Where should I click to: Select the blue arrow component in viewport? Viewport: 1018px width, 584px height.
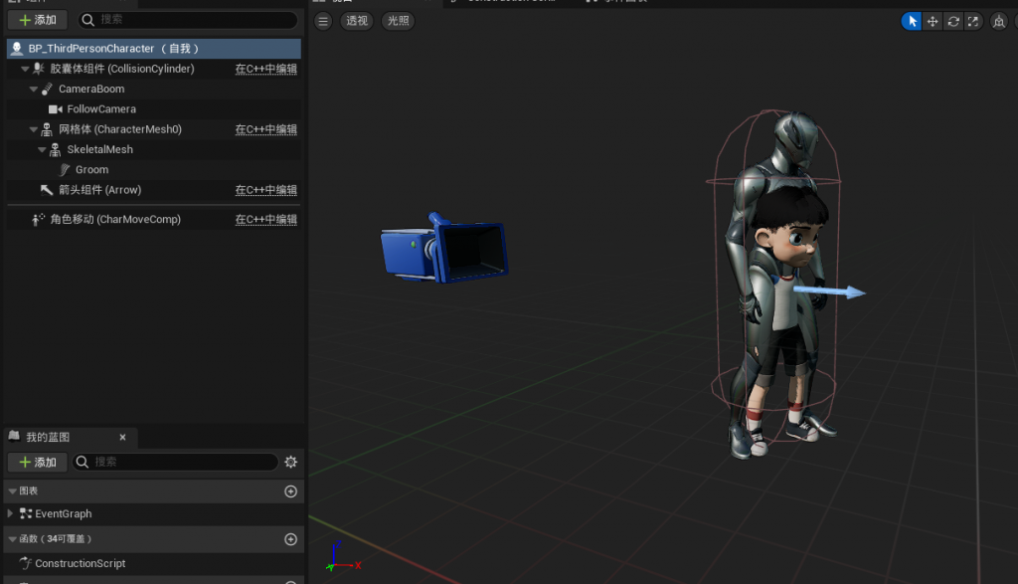tap(829, 292)
